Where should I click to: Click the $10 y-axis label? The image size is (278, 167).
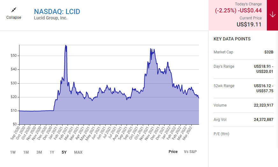pos(14,111)
